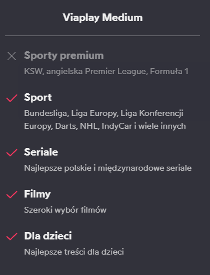The image size is (210, 275).
Task: Click the red checkmark next to Sport
Action: click(x=12, y=98)
